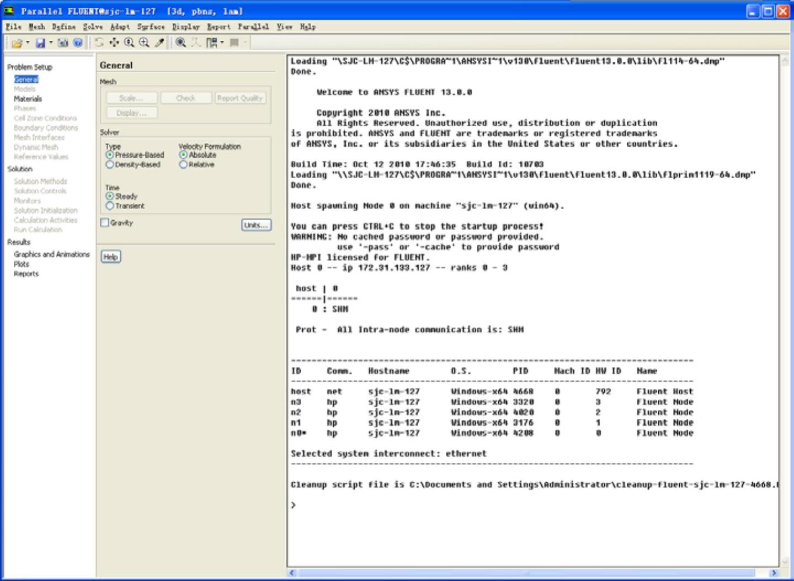Select Materials in the Problem Setup tree

(x=28, y=99)
